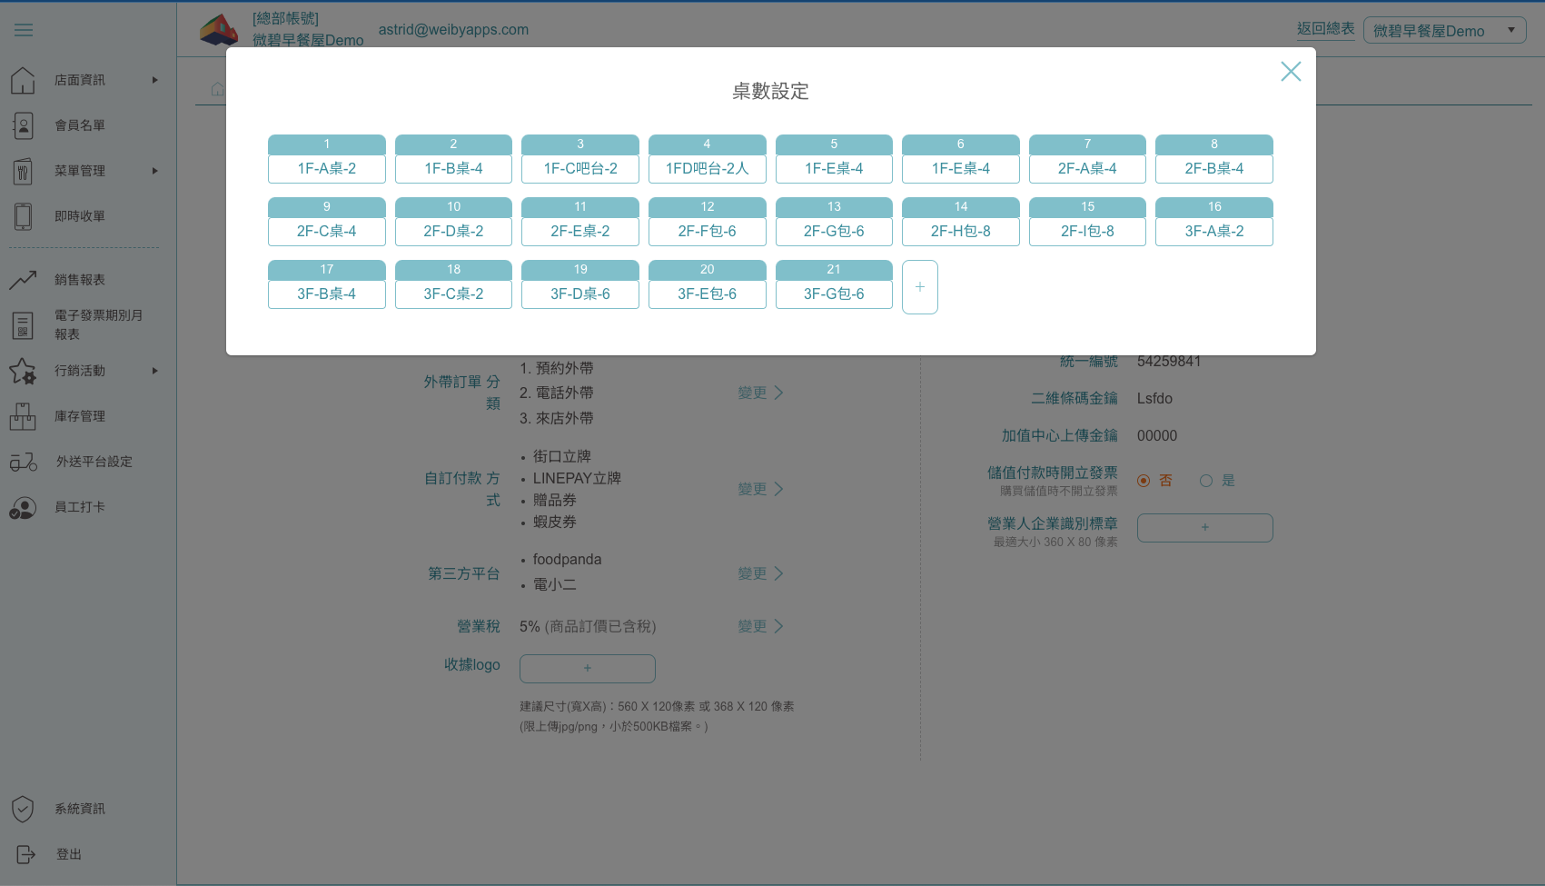1545x886 pixels.
Task: Open the 微碧早餐屋Demo store dropdown
Action: tap(1444, 30)
